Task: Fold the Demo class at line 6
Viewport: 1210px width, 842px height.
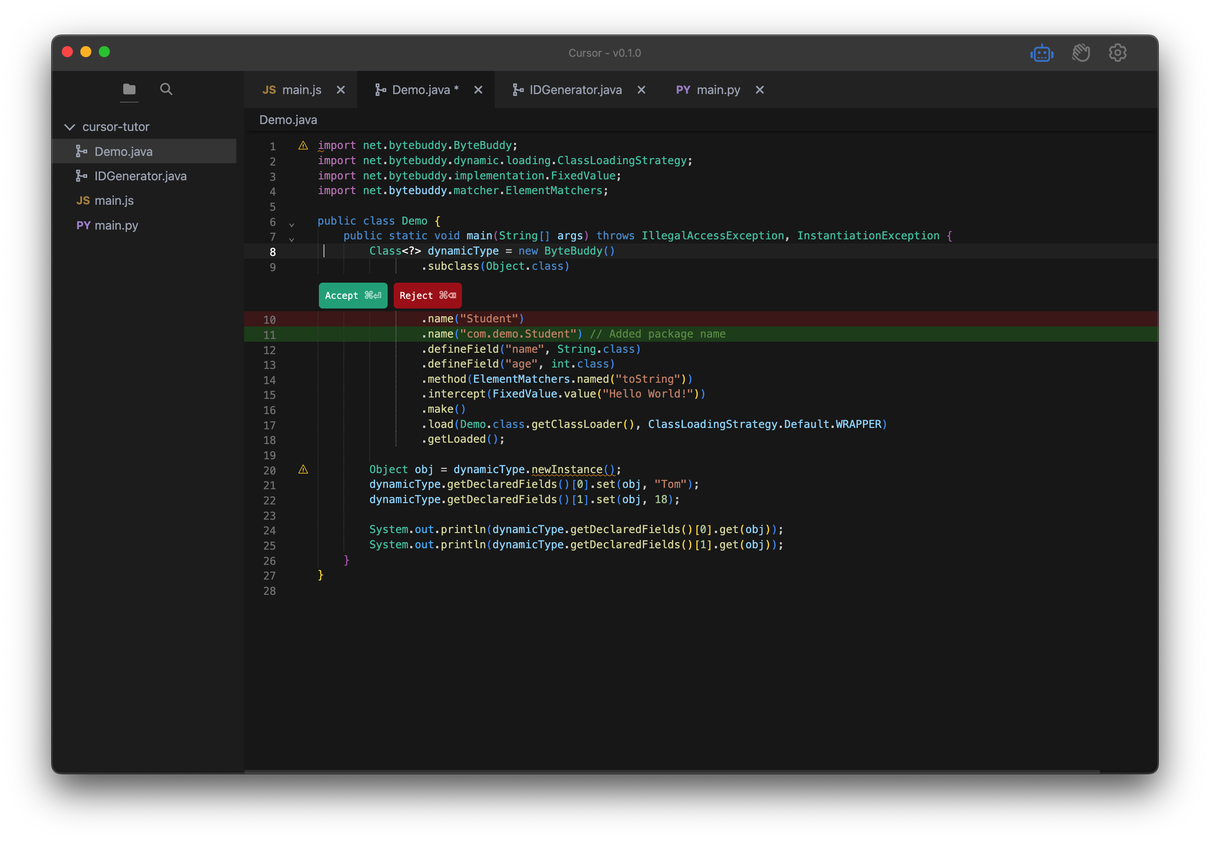Action: 292,225
